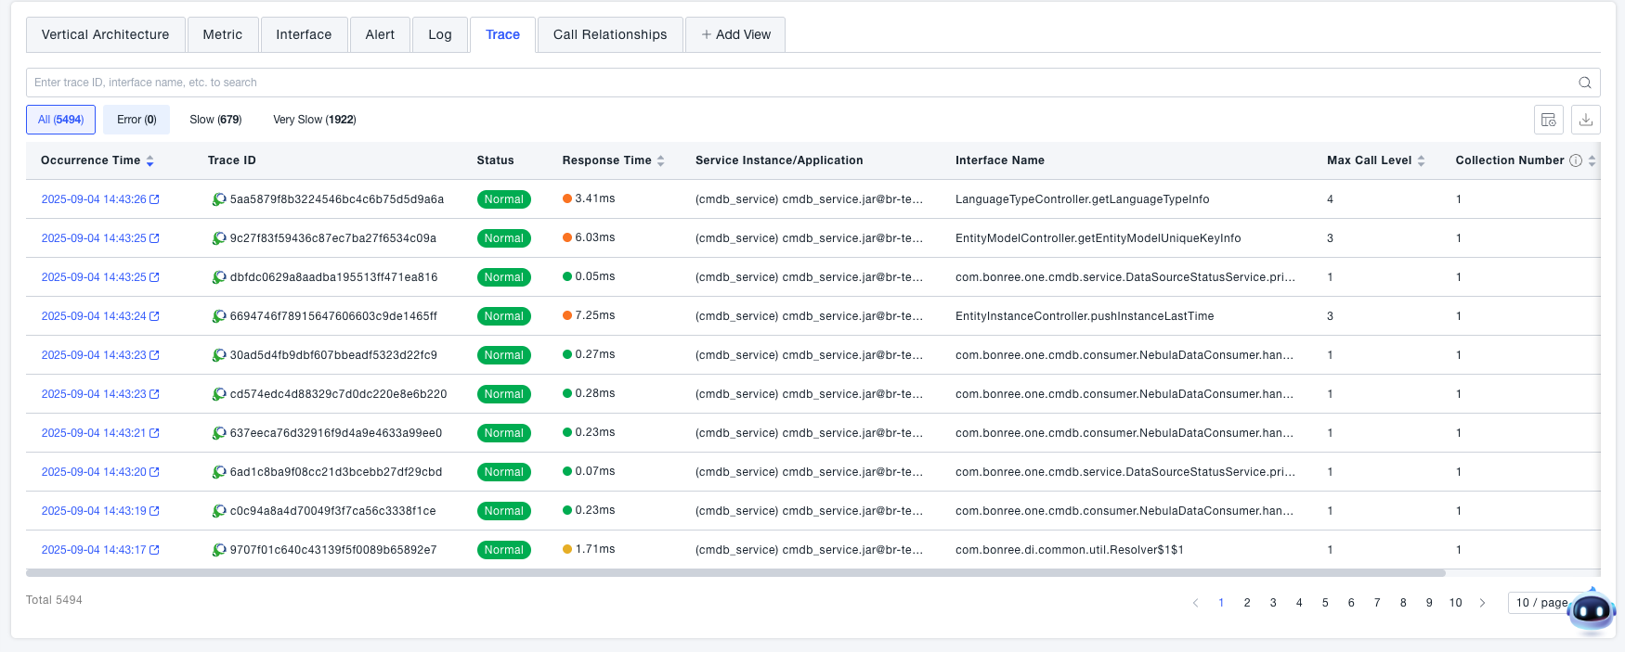The width and height of the screenshot is (1625, 652).
Task: Click the Add View button
Action: click(735, 34)
